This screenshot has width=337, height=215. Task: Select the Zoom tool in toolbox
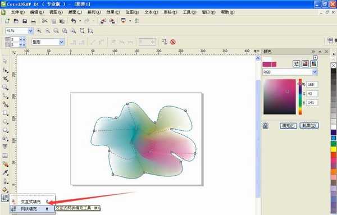(x=5, y=87)
